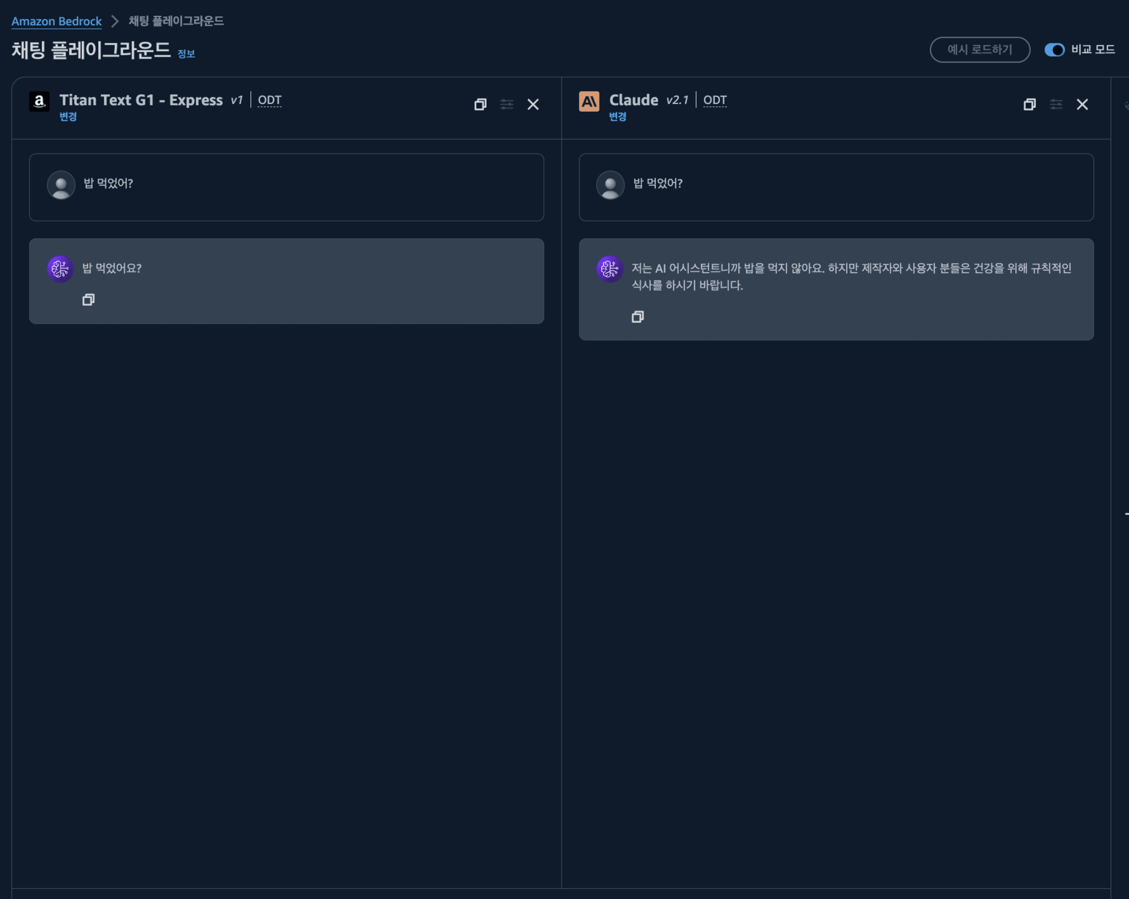
Task: Click the v2.1 version label
Action: coord(677,100)
